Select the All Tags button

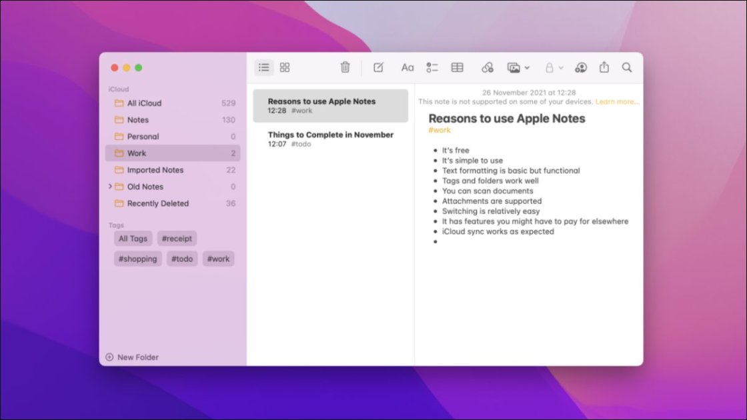point(133,239)
